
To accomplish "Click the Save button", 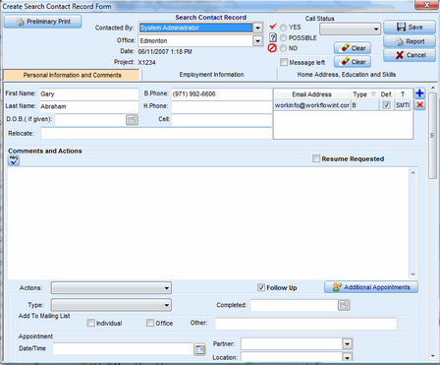I will click(x=410, y=28).
